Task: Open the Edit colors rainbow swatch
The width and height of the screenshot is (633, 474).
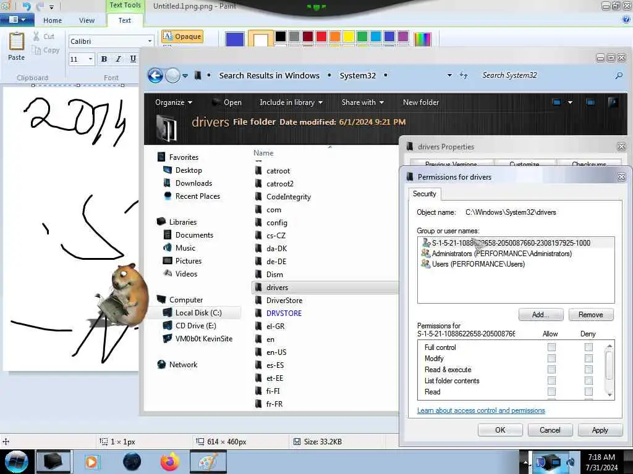Action: pos(423,39)
